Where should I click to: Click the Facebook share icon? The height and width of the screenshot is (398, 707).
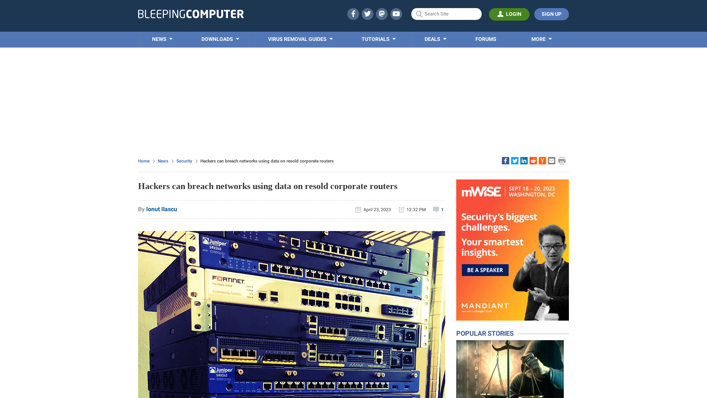click(505, 160)
